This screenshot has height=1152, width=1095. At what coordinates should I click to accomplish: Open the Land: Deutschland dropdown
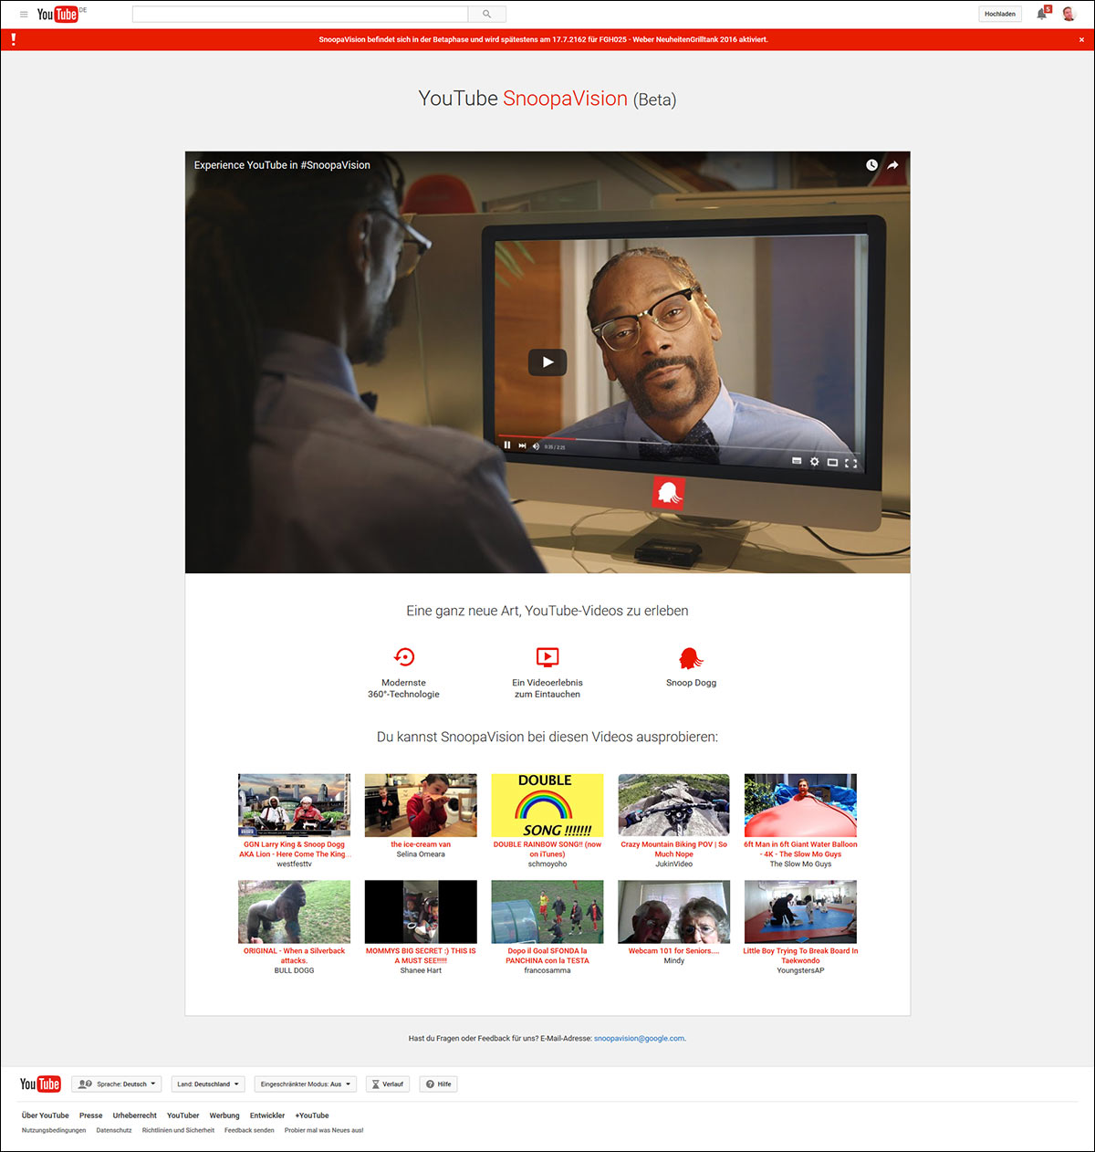pyautogui.click(x=208, y=1084)
